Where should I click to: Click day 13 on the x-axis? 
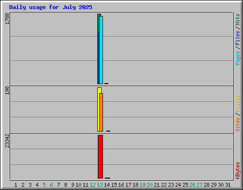(x=100, y=185)
